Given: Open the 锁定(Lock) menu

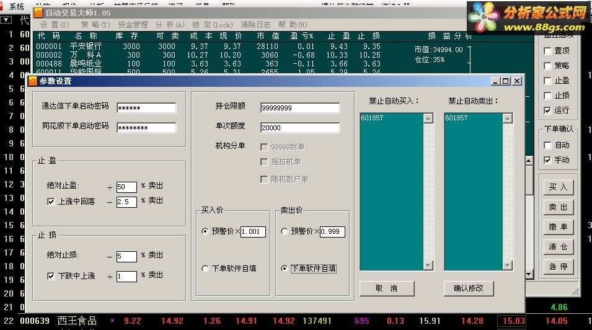Looking at the screenshot, I should coord(213,25).
